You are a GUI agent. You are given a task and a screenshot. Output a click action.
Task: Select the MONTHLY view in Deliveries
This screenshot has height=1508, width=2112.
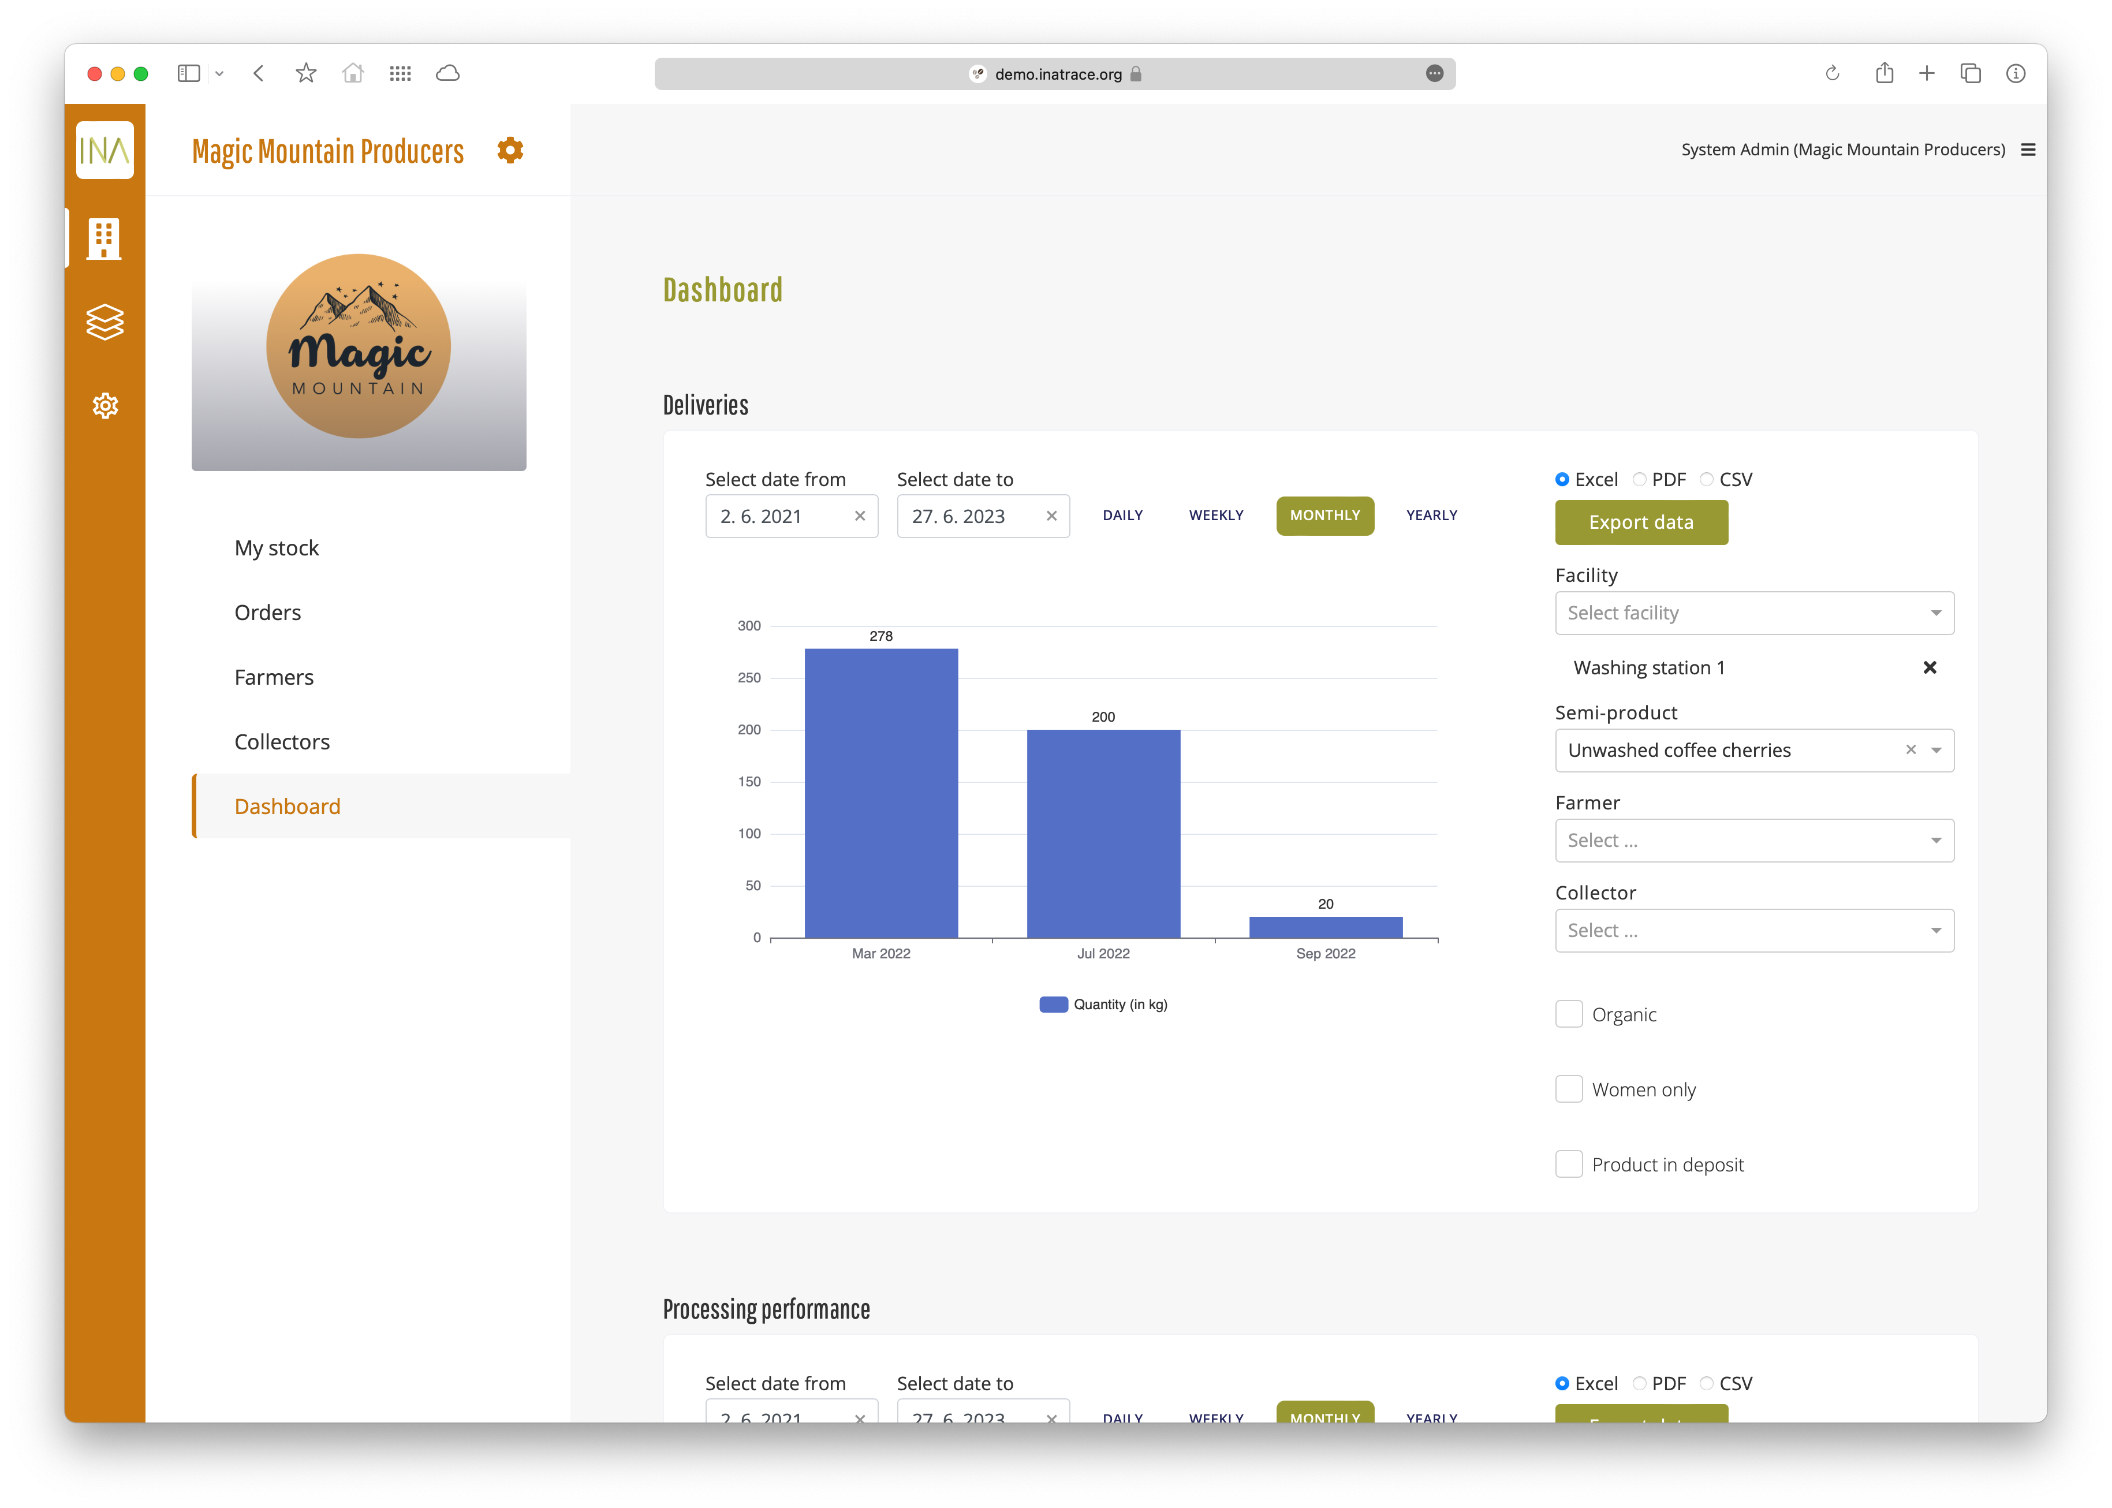1324,516
